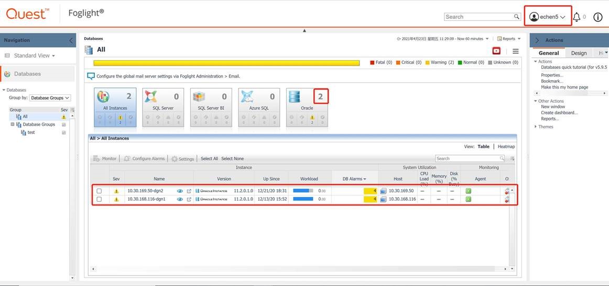Screen dimensions: 609x286
Task: Click green agent status for 10.30.168.116-dgn1
Action: pos(469,199)
